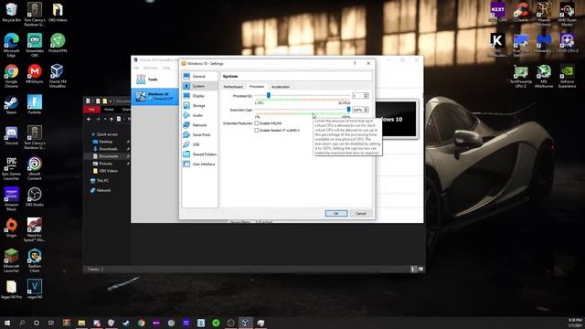Select the System category in settings
The height and width of the screenshot is (329, 585).
point(199,86)
